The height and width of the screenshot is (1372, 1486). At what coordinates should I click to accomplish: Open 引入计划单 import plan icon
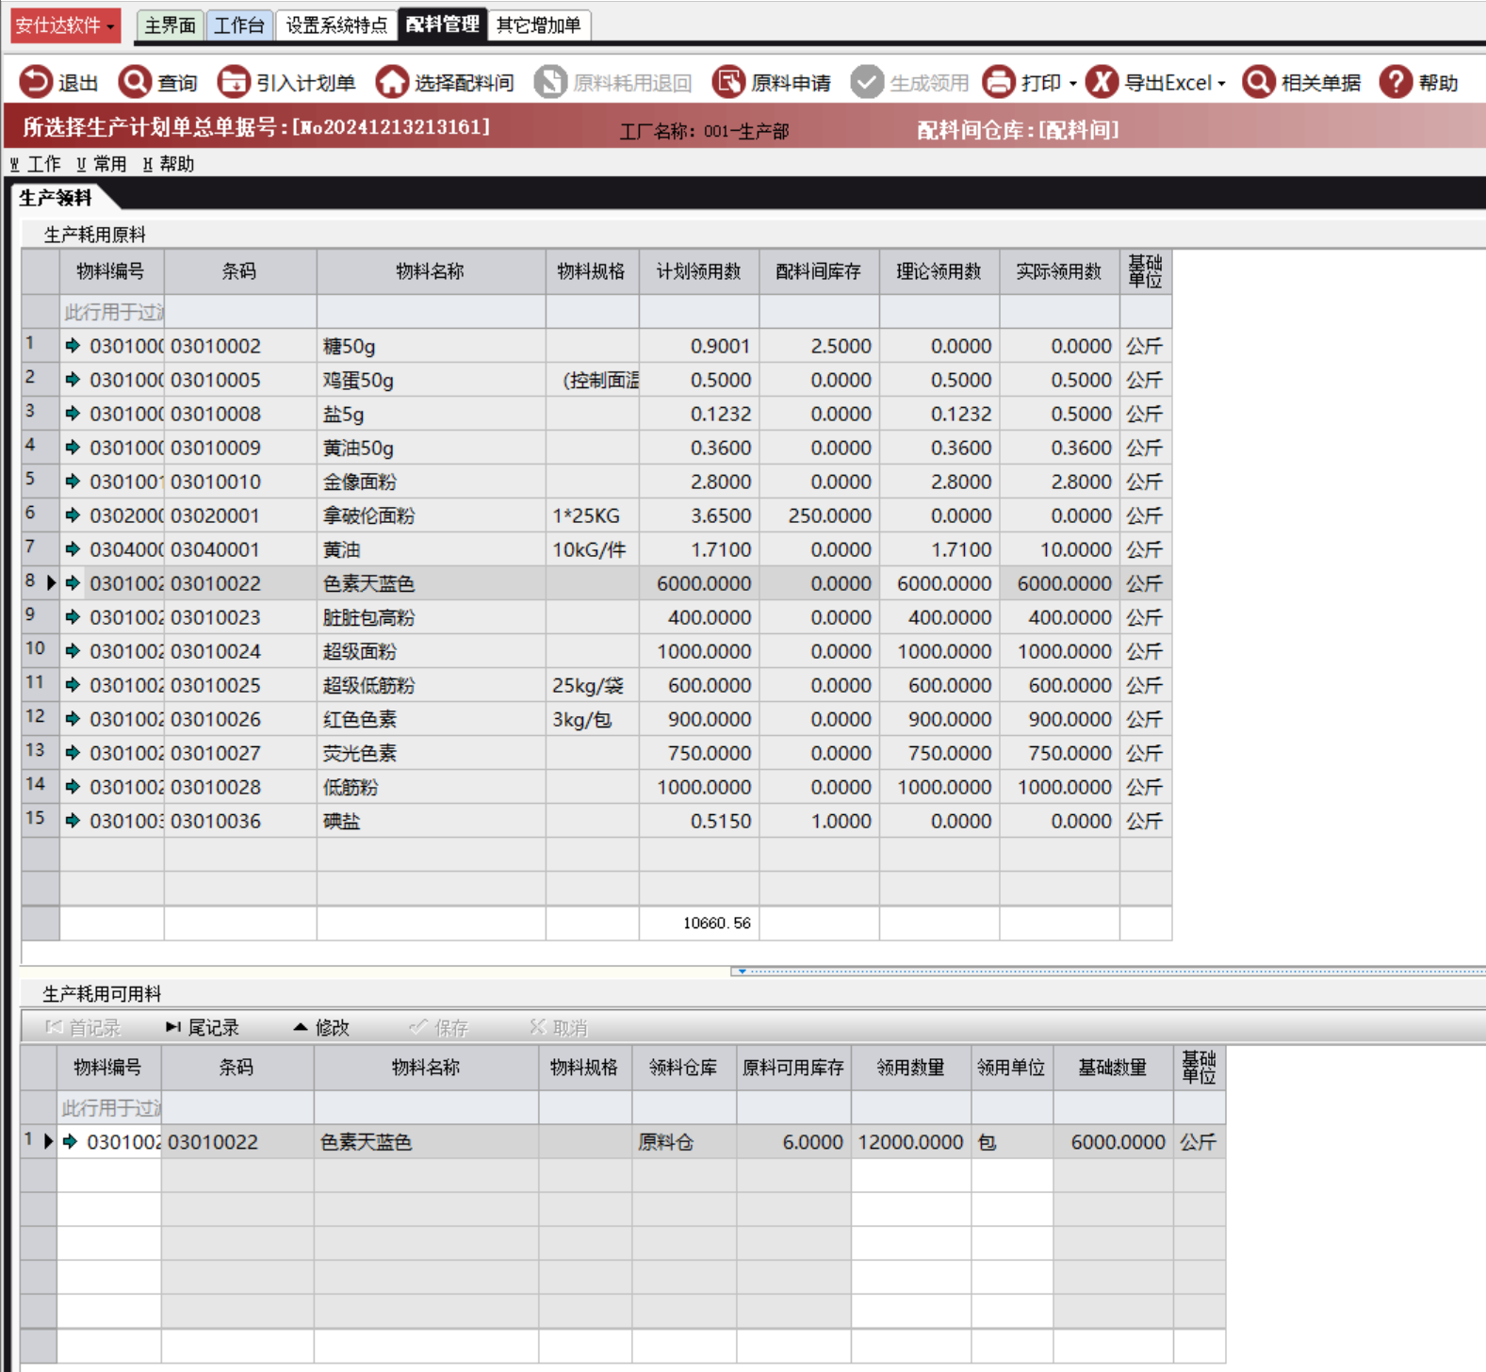234,82
